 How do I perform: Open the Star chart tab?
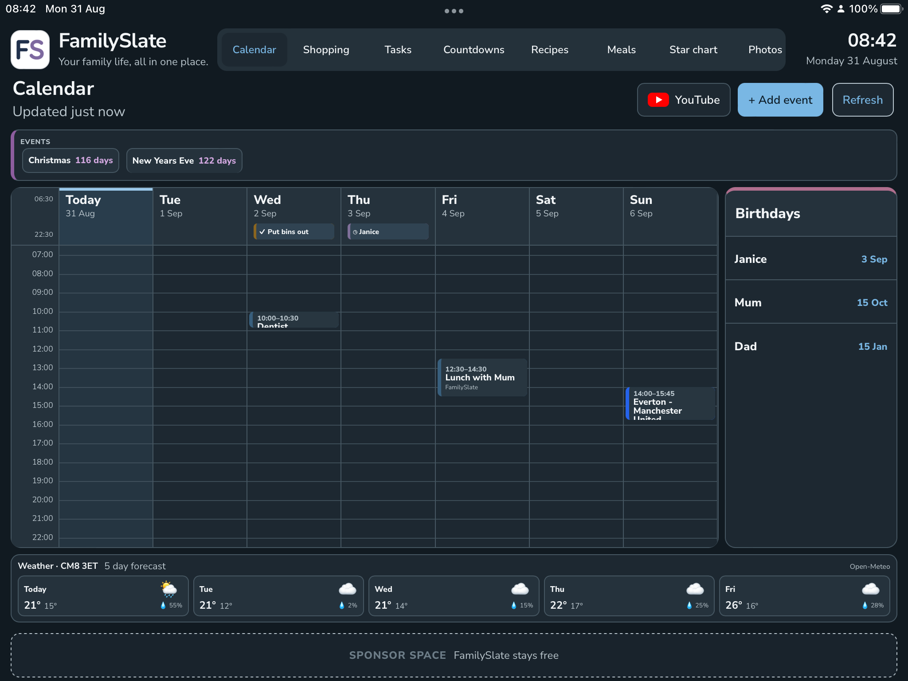tap(693, 50)
